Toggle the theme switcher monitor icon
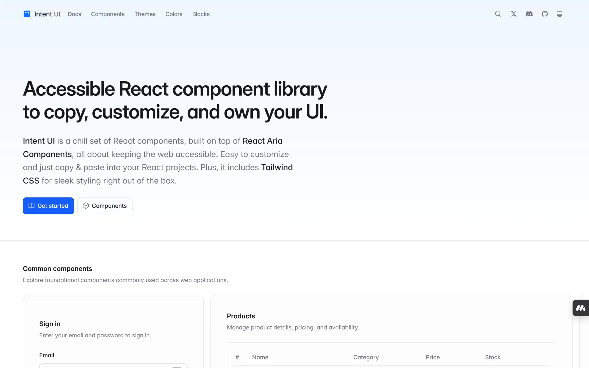 pyautogui.click(x=559, y=14)
